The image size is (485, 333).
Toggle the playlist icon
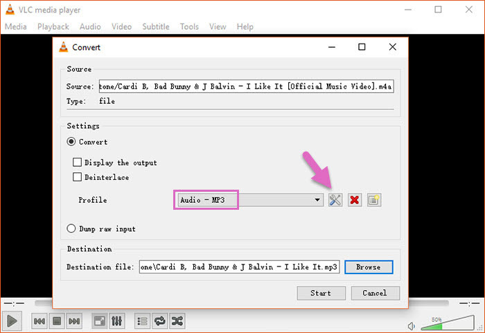[142, 321]
